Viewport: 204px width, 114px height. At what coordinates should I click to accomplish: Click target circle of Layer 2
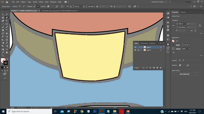(x=161, y=47)
